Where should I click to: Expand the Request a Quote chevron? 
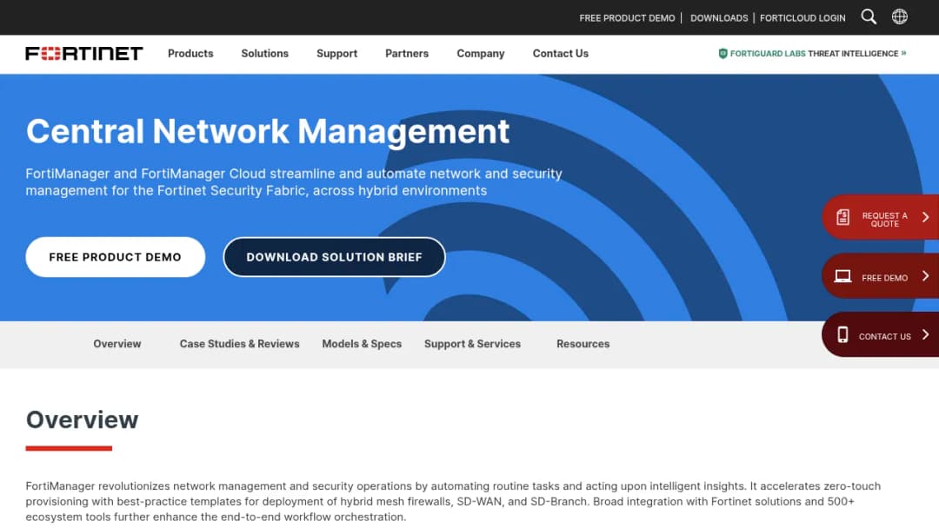(x=925, y=217)
